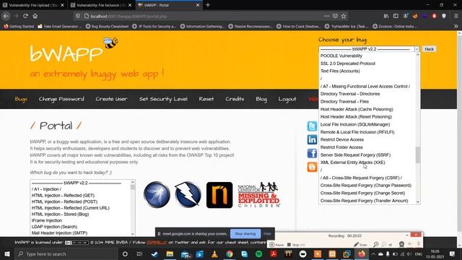Viewport: 462px width, 260px height.
Task: Open the Bug Bounty Cheatsheet bookmark
Action: click(108, 26)
